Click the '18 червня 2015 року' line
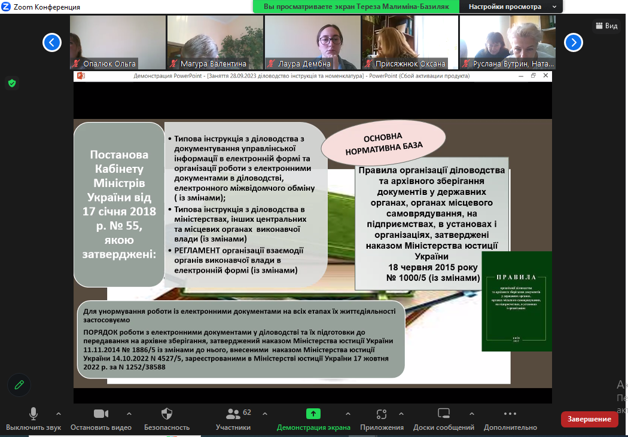 pyautogui.click(x=433, y=267)
